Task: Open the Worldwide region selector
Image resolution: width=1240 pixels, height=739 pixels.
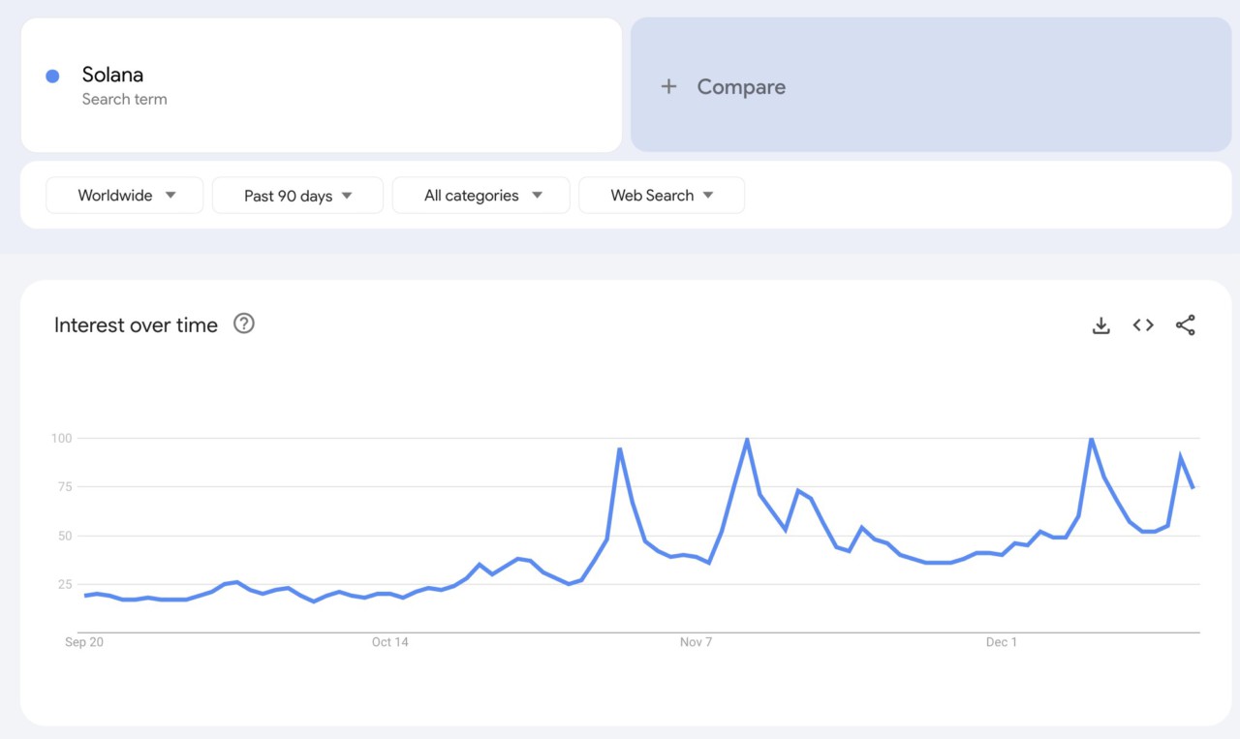Action: point(124,195)
